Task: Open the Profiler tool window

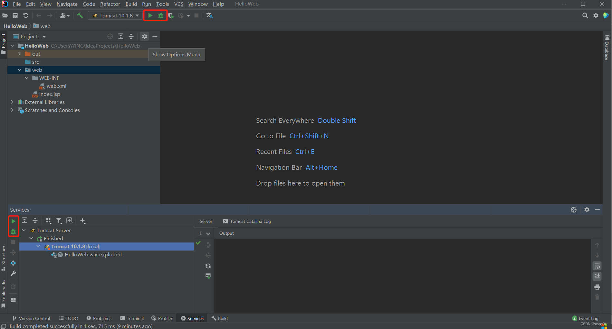Action: pyautogui.click(x=162, y=318)
